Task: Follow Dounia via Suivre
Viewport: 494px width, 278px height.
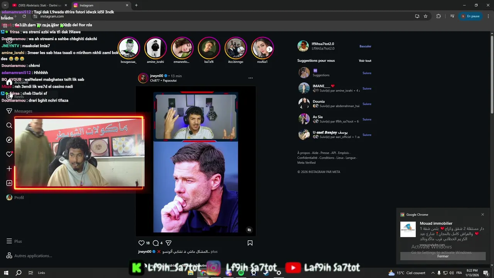Action: coord(367,104)
